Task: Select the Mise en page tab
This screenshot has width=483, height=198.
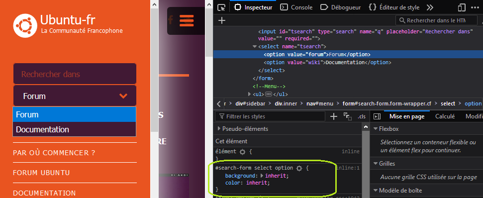Action: tap(407, 116)
